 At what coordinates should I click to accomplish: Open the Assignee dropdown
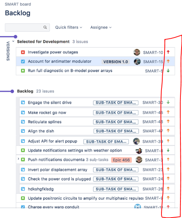[x=101, y=27]
